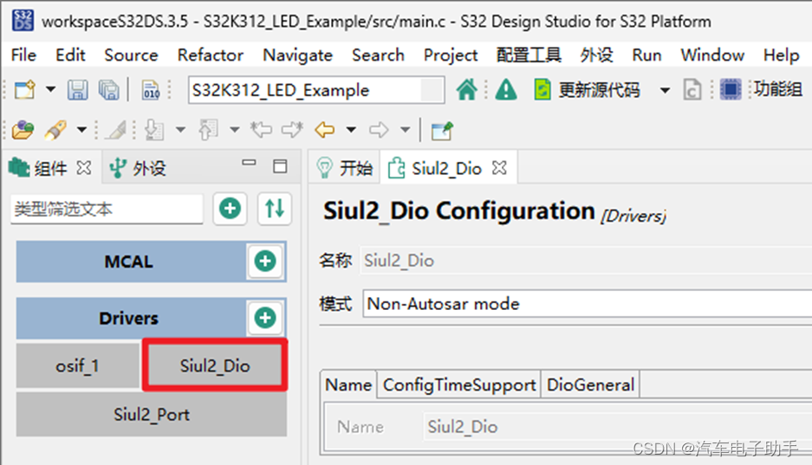This screenshot has height=465, width=812.
Task: Open the Run menu
Action: 646,55
